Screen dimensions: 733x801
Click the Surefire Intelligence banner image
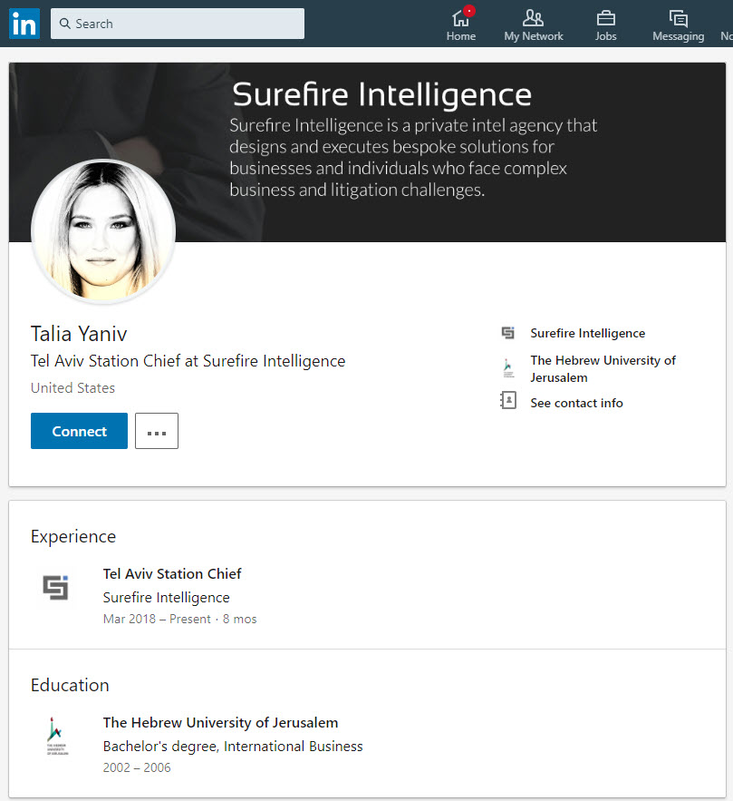[x=367, y=152]
